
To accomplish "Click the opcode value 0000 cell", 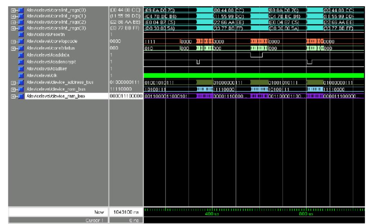I will click(x=115, y=41).
